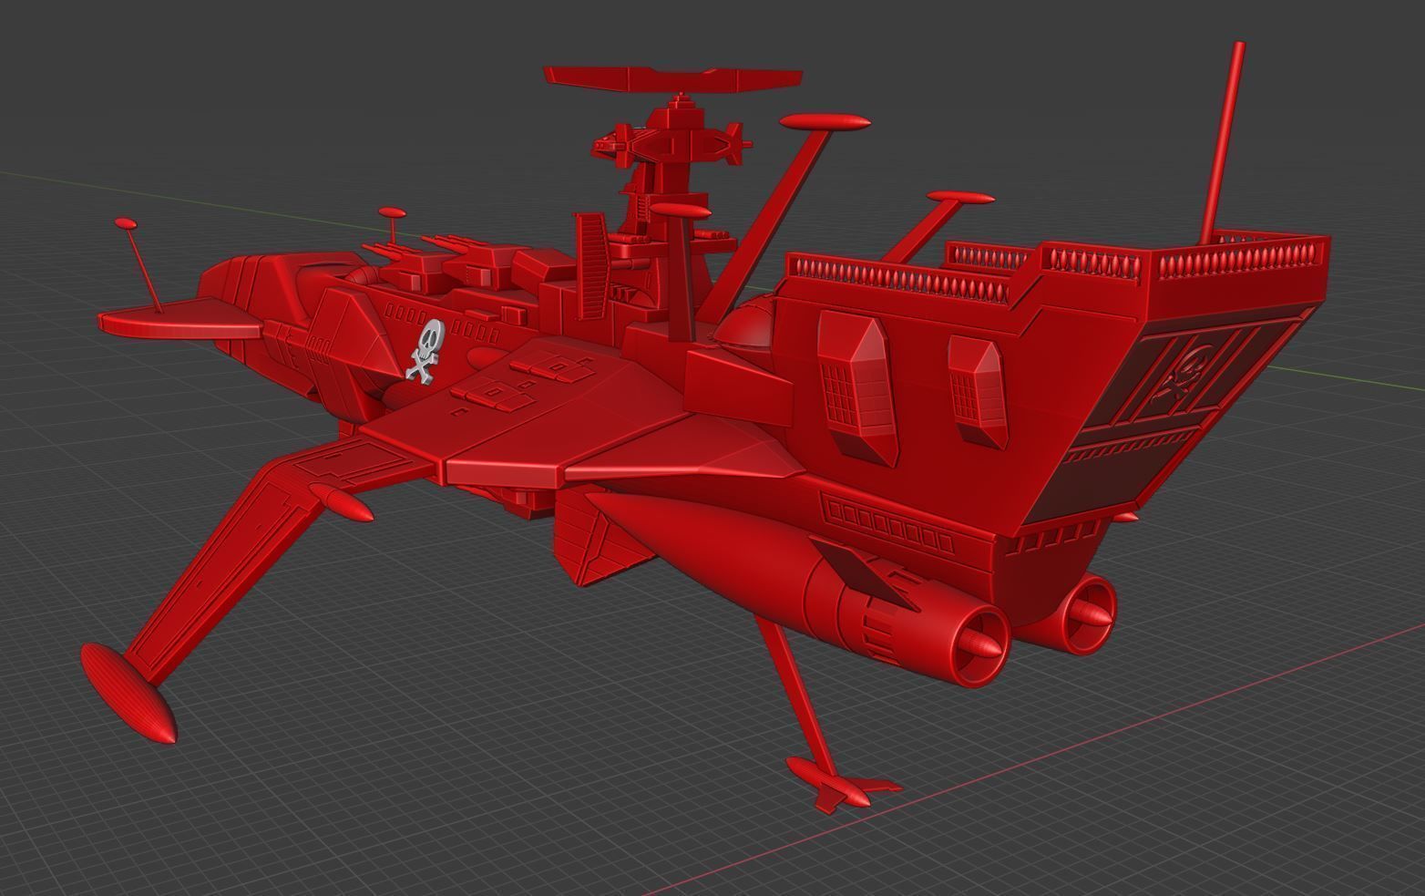
Task: Select the silver skull emblem on hull
Action: 425,350
